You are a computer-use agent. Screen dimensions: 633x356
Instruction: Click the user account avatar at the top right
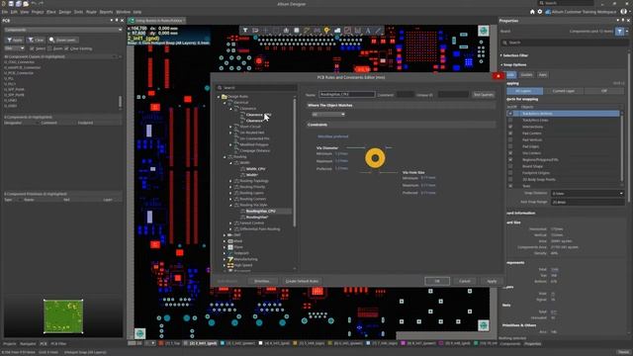pyautogui.click(x=624, y=12)
